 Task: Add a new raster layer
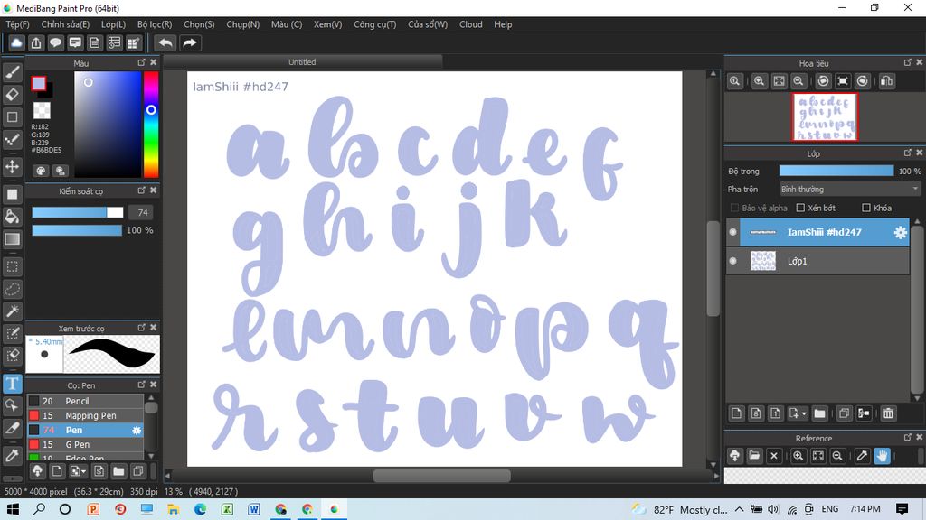736,413
